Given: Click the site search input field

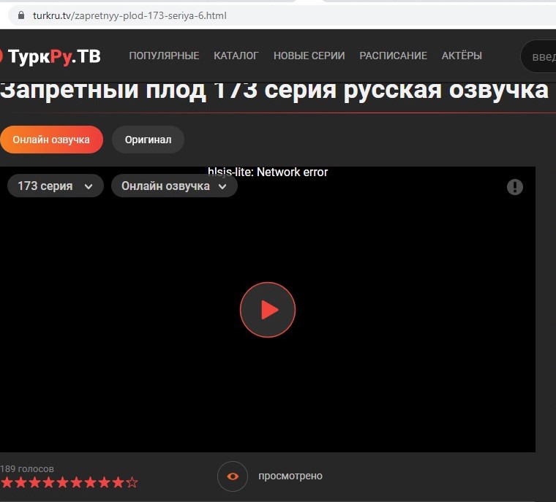Looking at the screenshot, I should point(541,57).
